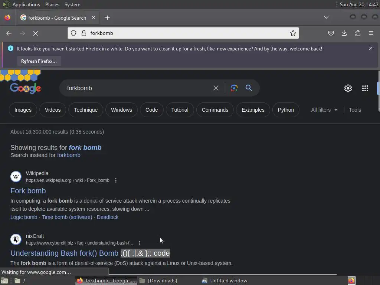Focus the Firefox address bar
The width and height of the screenshot is (380, 285).
click(x=183, y=33)
